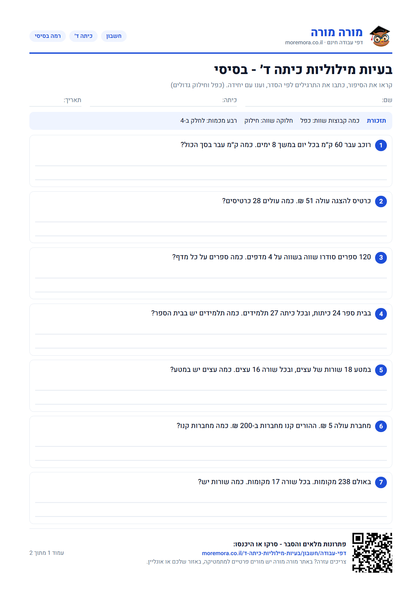The image size is (419, 593).
Task: Click the notebook 5 ₪ question text
Action: tap(274, 425)
